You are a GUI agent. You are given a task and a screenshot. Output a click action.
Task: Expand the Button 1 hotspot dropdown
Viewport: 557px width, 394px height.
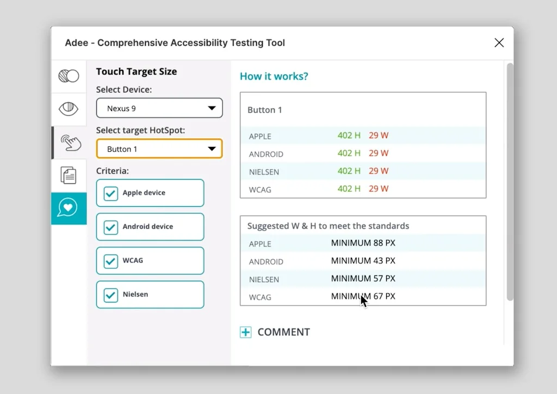(x=159, y=149)
